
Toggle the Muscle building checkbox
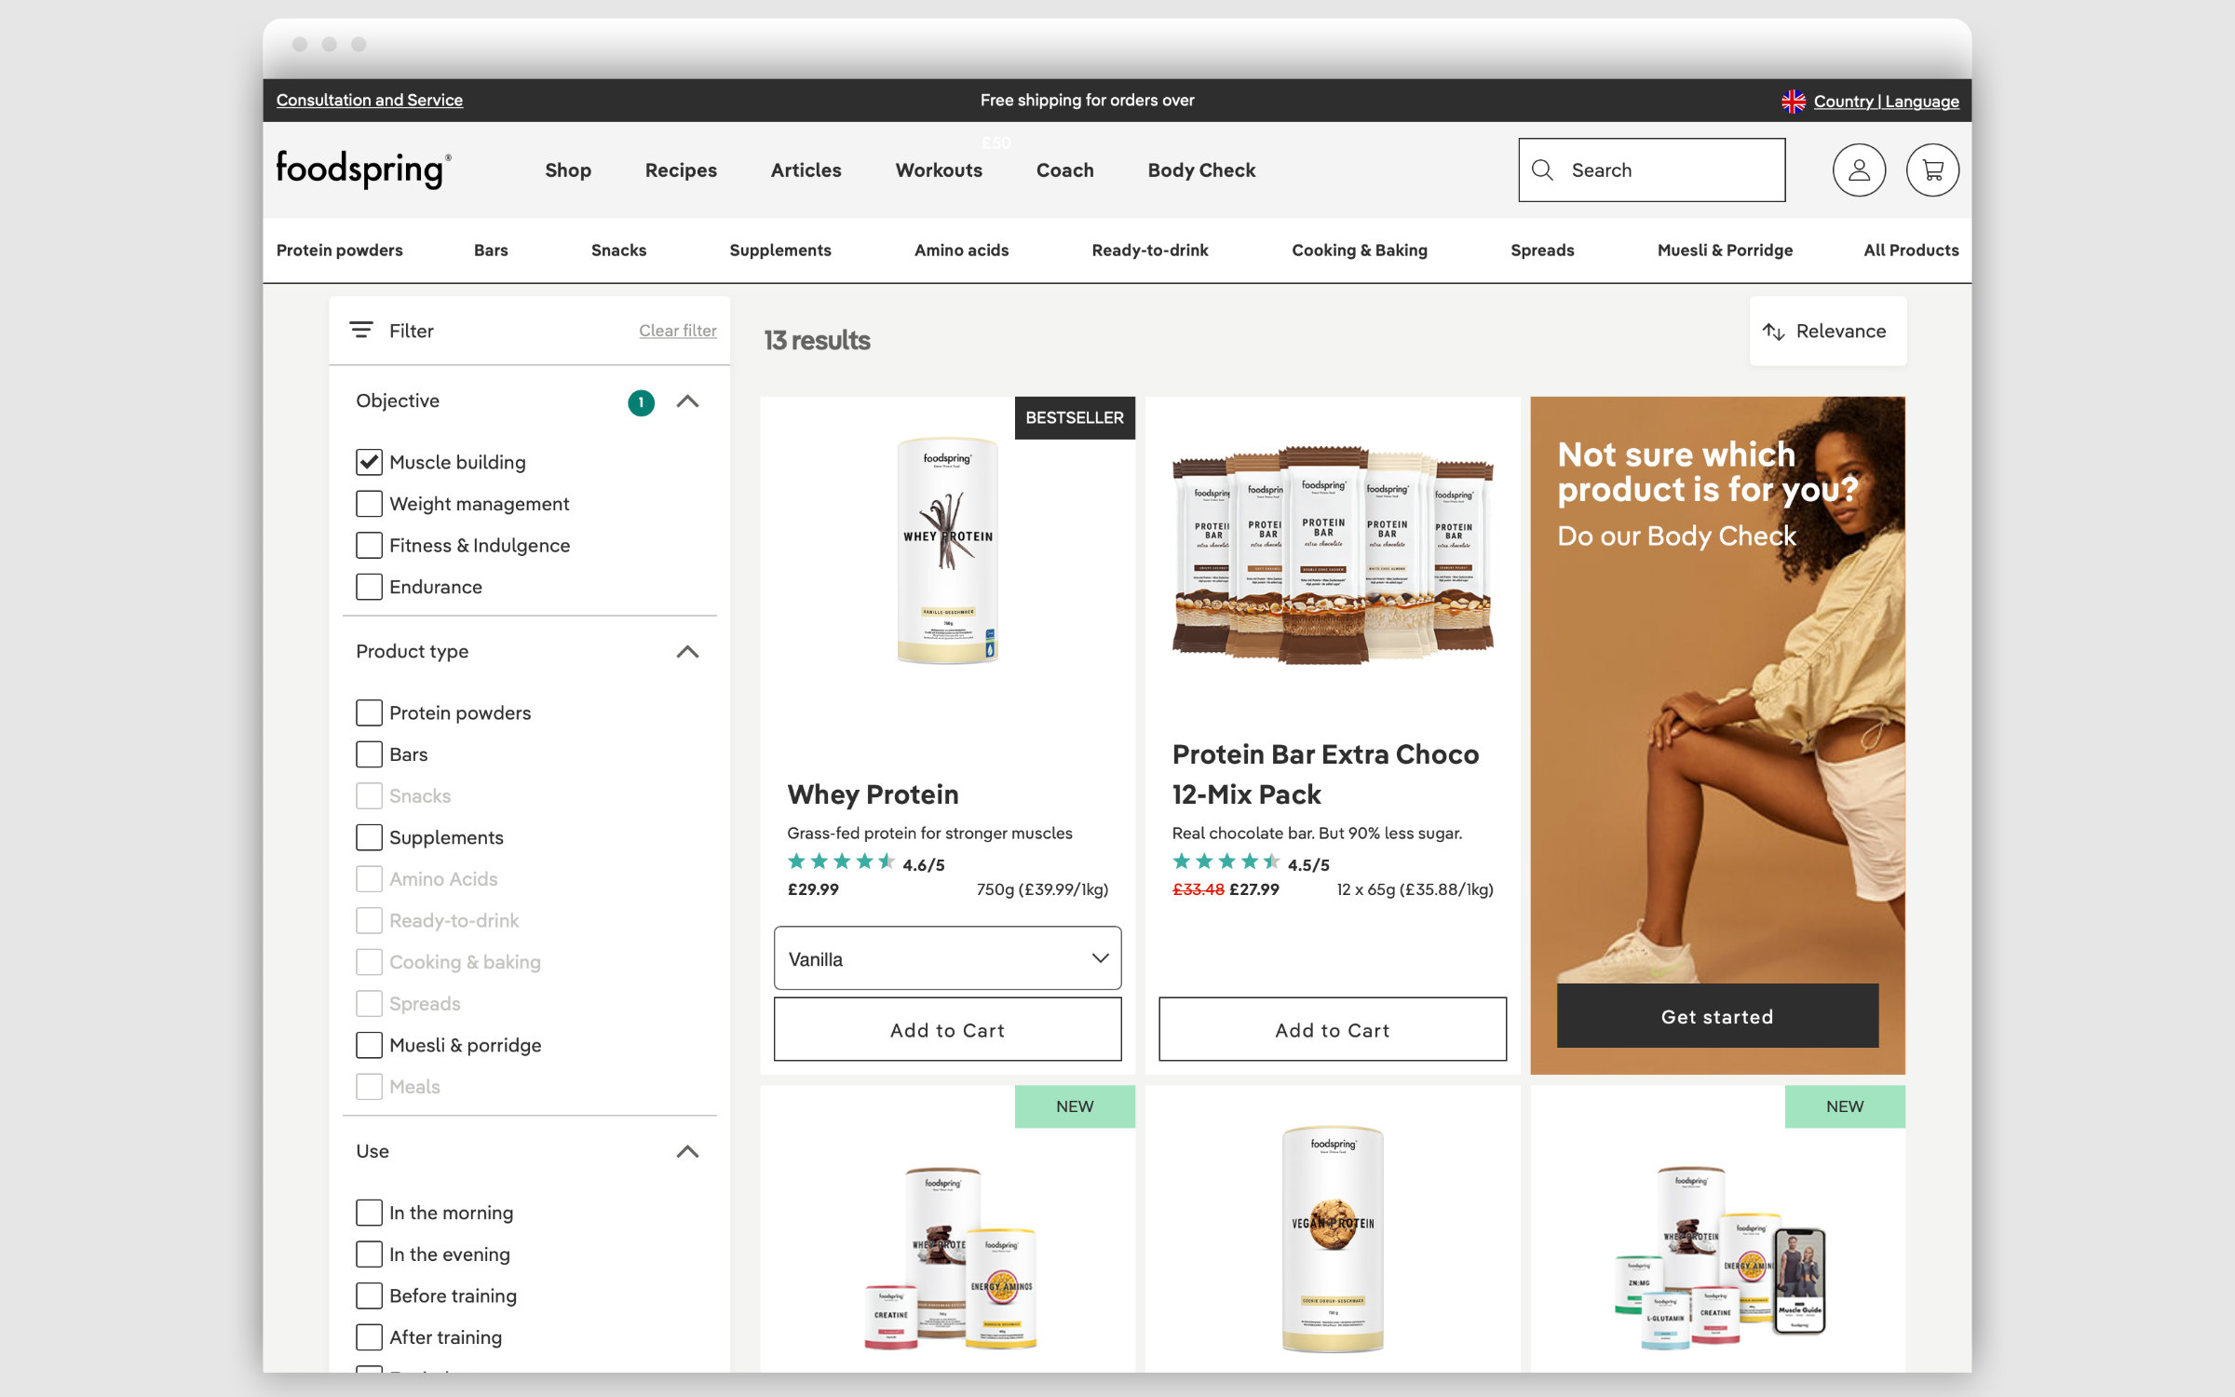coord(369,462)
